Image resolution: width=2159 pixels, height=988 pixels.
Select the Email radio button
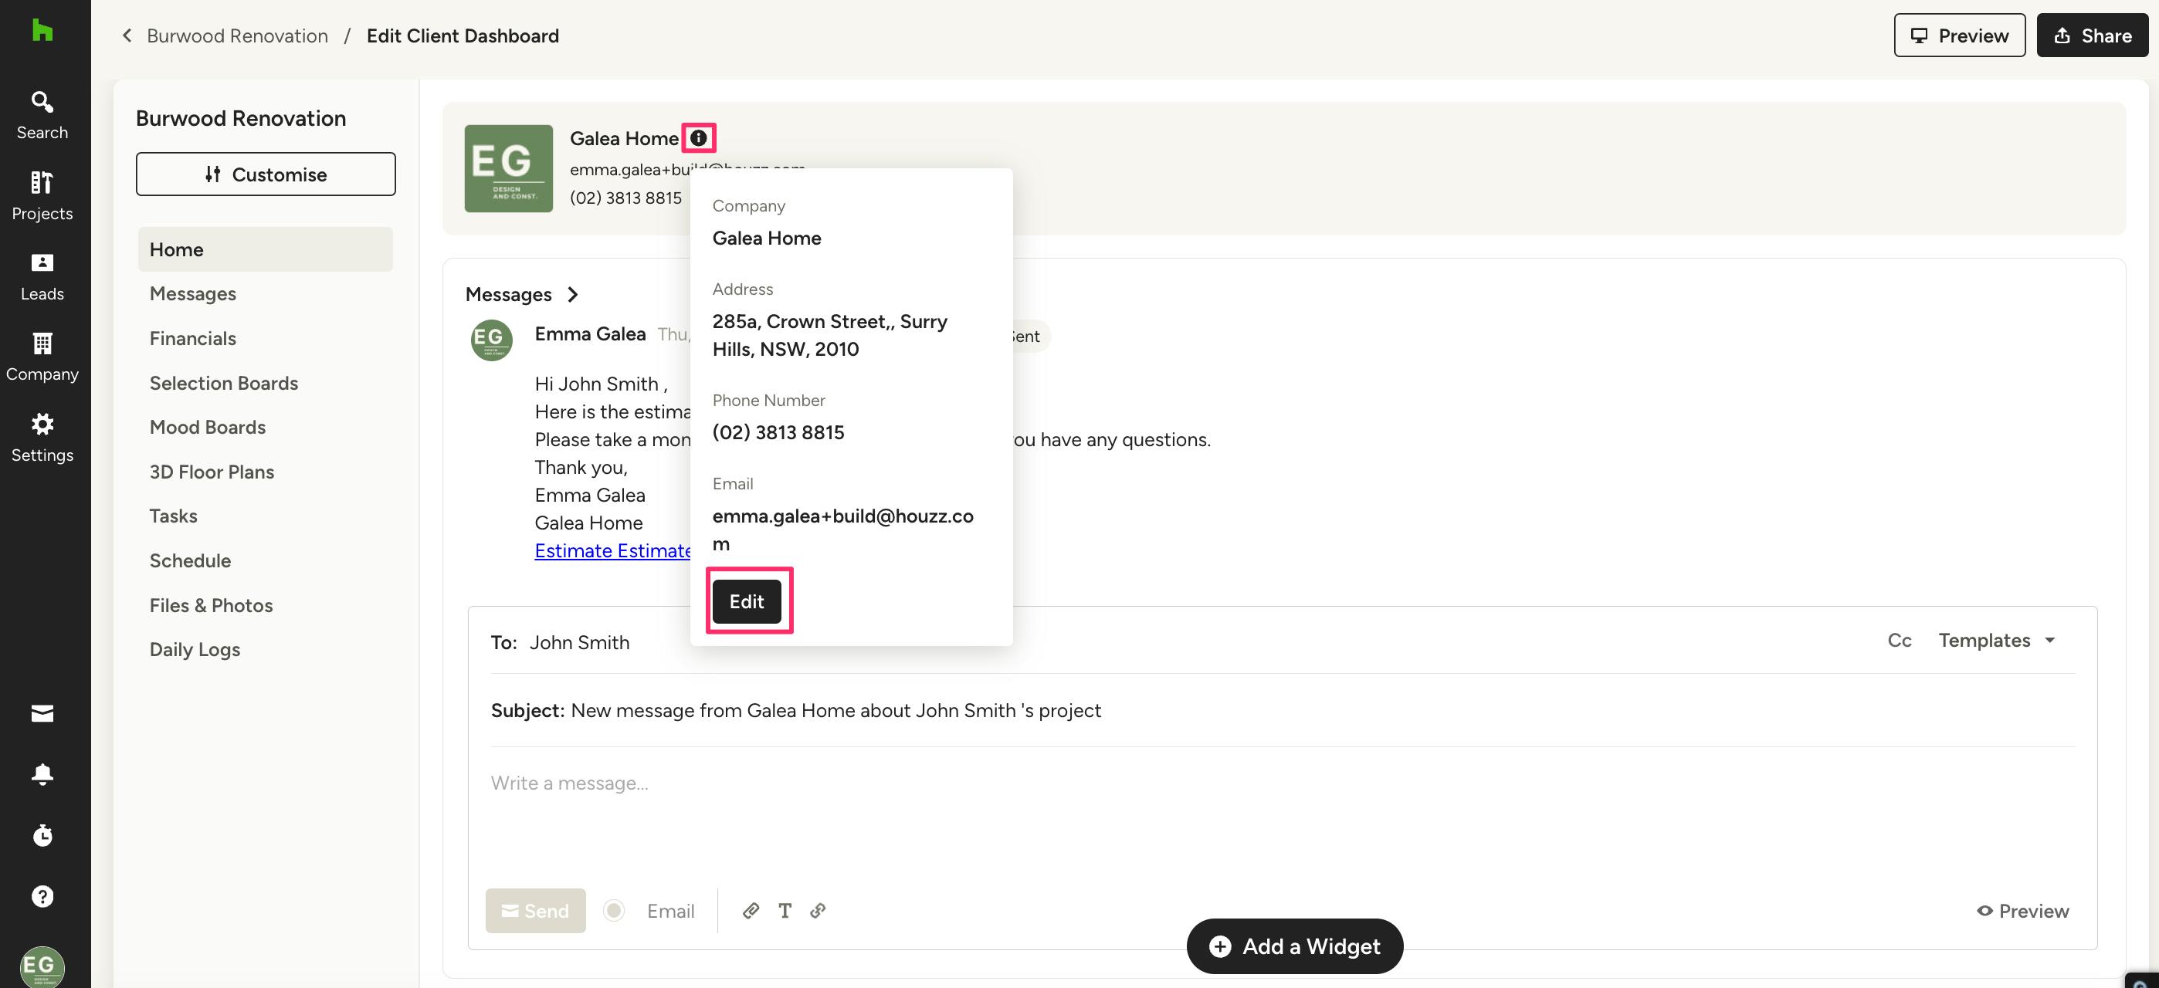[614, 910]
